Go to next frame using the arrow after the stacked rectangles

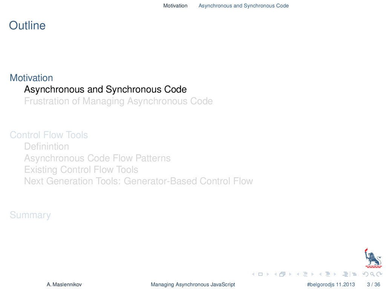290,274
